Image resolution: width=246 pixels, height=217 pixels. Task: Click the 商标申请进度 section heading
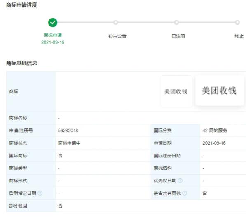point(22,5)
